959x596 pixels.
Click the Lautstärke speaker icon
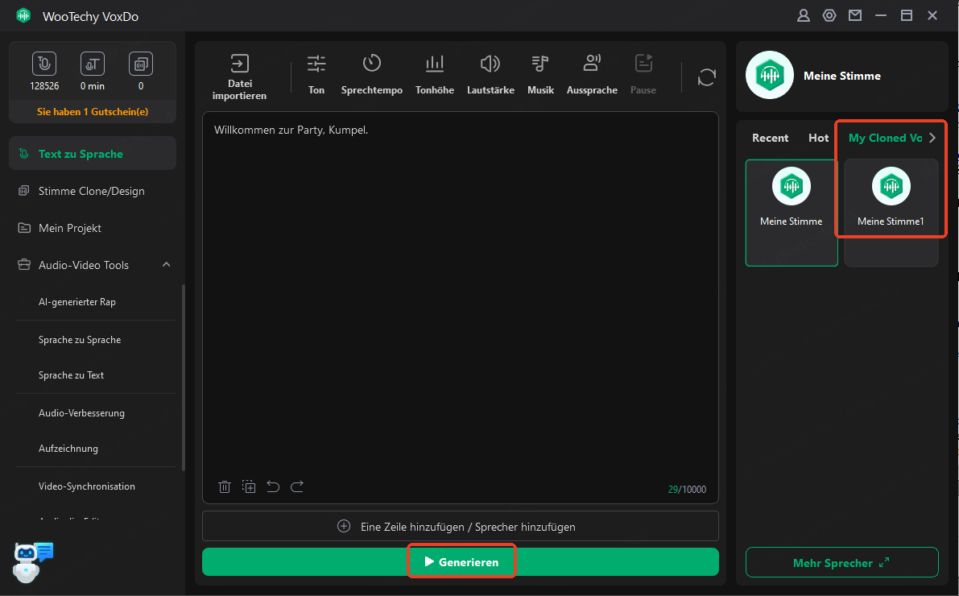tap(490, 64)
